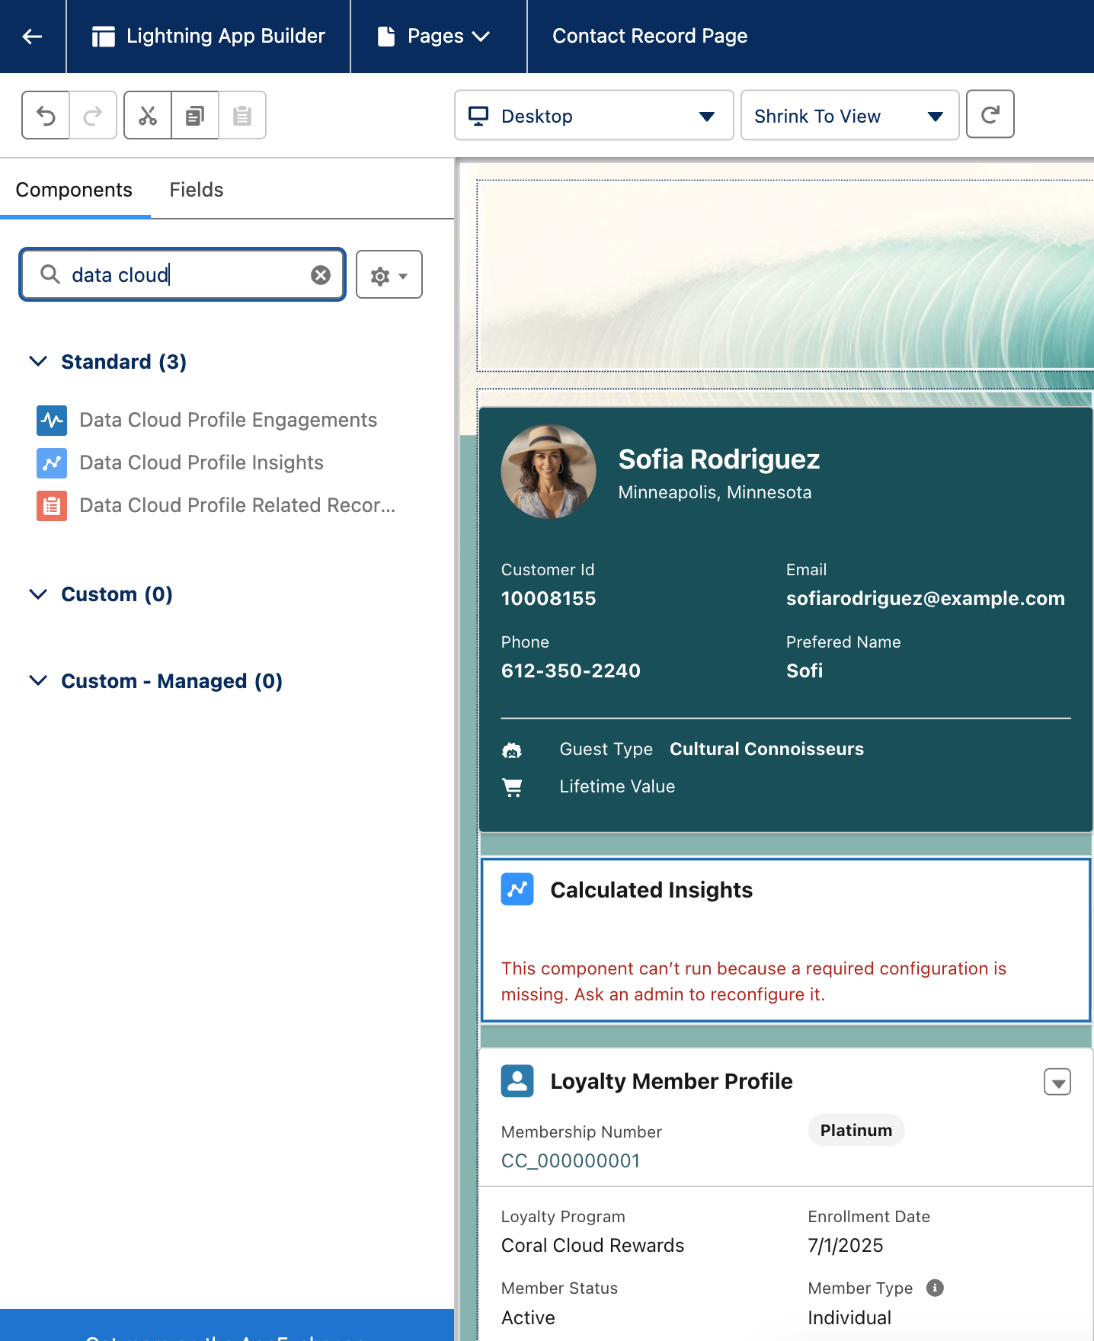Refresh the canvas preview
Viewport: 1094px width, 1341px height.
click(990, 115)
